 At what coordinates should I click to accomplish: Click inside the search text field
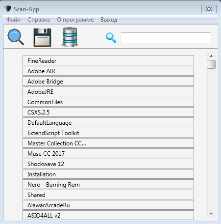click(166, 38)
